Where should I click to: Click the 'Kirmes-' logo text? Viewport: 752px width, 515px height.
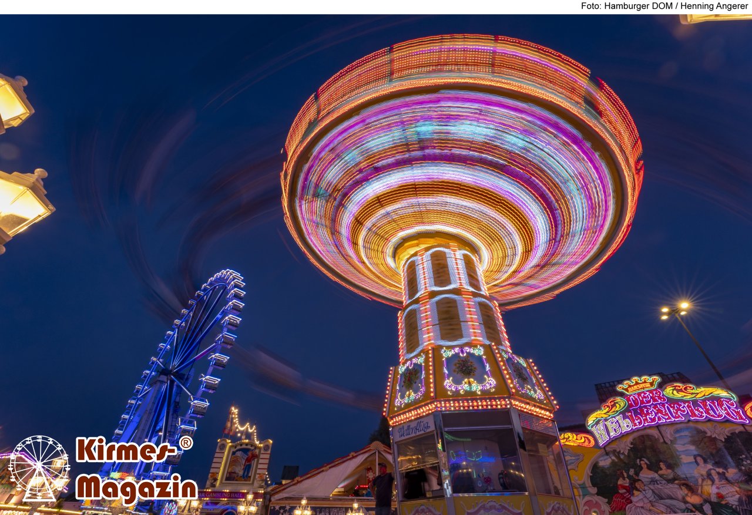126,450
